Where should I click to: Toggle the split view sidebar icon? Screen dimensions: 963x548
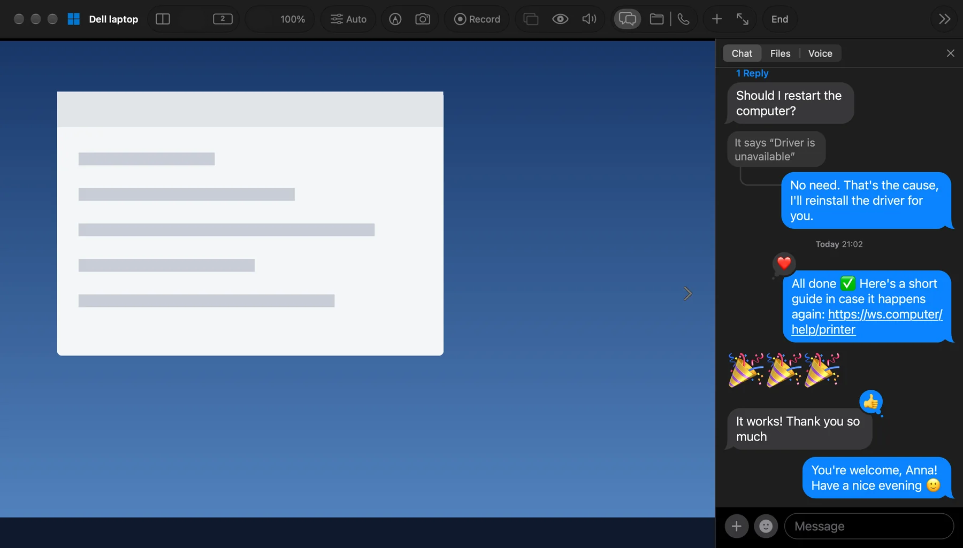[x=163, y=19]
